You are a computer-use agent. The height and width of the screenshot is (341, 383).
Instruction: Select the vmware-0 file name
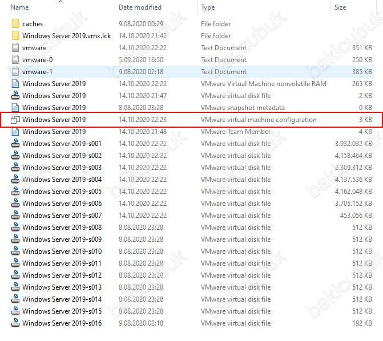tap(37, 60)
